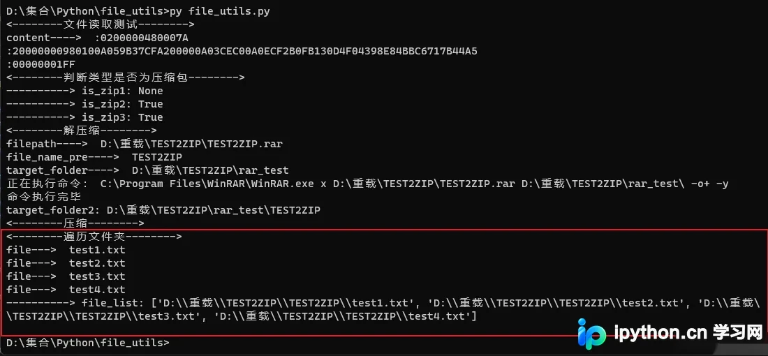Click the 遍历文件夹 header line
This screenshot has width=768, height=356.
(x=94, y=237)
